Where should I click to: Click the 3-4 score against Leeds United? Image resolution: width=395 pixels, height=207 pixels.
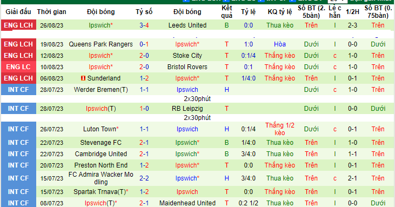(144, 25)
